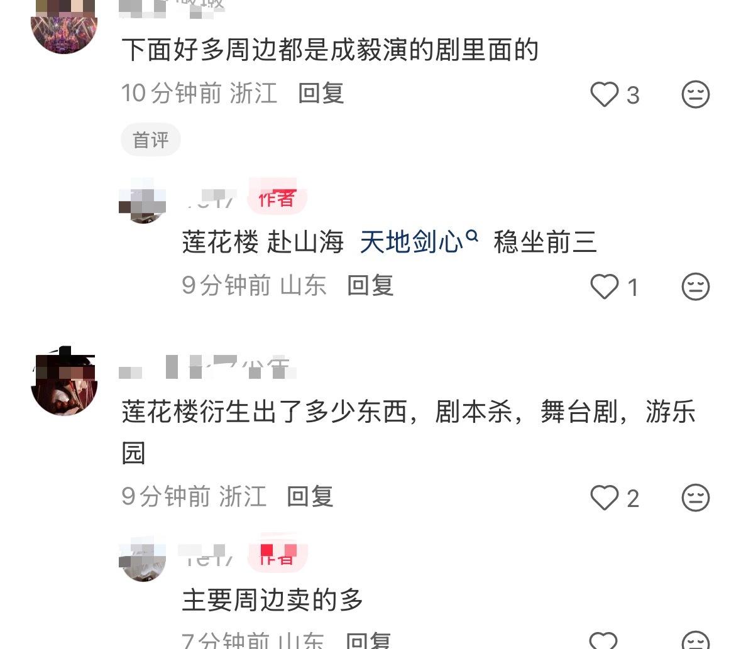This screenshot has width=741, height=649.
Task: Reply to the 10分钟前 浙江 comment
Action: [x=321, y=93]
